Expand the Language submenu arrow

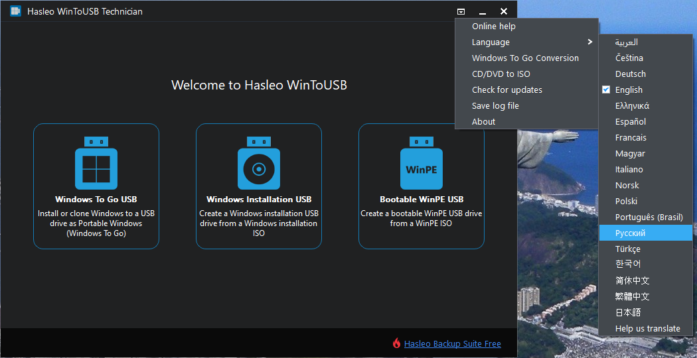[x=589, y=42]
